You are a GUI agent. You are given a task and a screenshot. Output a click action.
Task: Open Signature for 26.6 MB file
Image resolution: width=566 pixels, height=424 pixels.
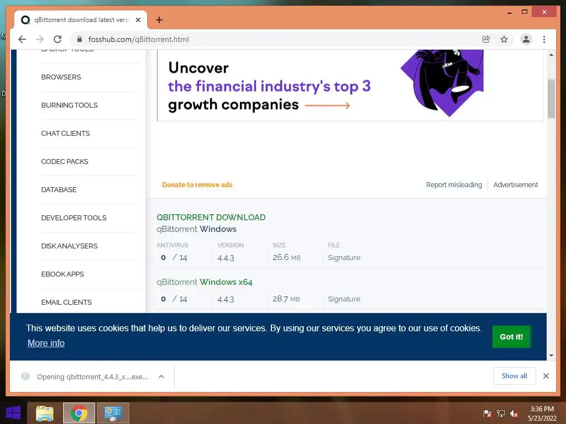click(x=344, y=257)
